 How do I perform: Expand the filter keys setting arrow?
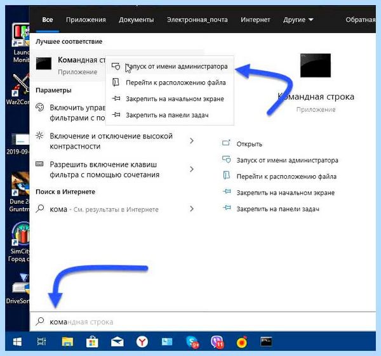point(192,169)
